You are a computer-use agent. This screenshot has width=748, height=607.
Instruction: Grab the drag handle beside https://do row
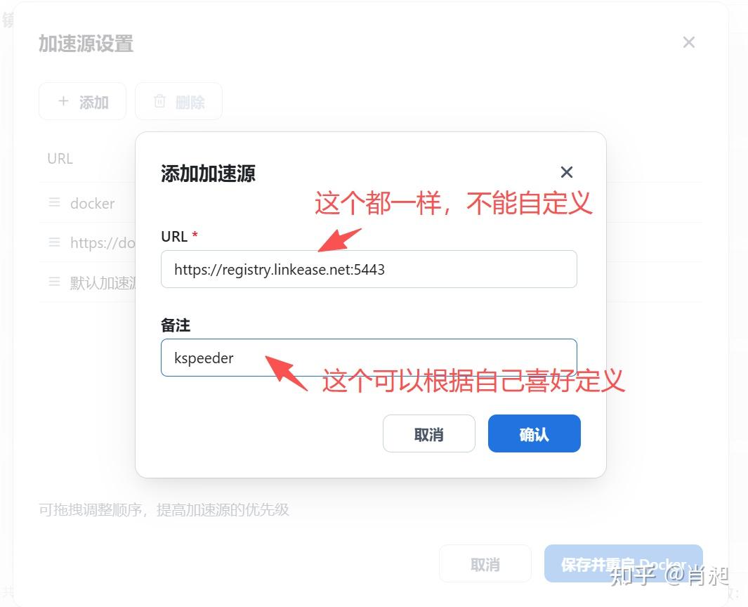[54, 242]
